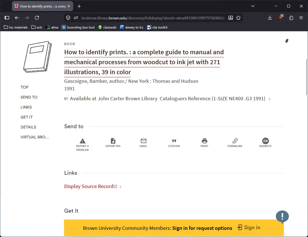Click the book cover thumbnail
The height and width of the screenshot is (237, 308).
pyautogui.click(x=37, y=57)
